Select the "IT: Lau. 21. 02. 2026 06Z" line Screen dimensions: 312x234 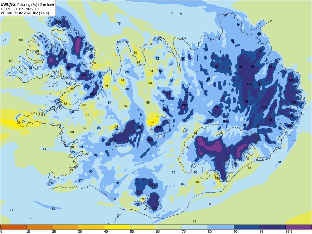tap(20, 9)
